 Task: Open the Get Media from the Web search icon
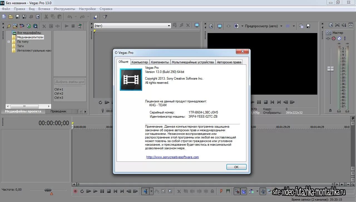coord(35,26)
